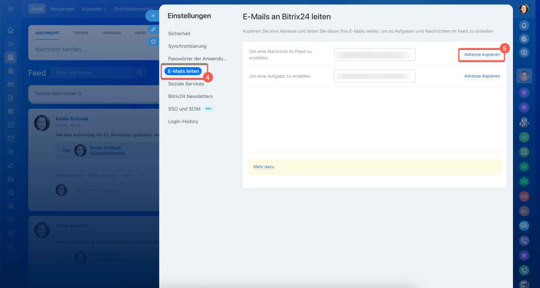Screen dimensions: 540x288
Task: Expand Mehr options under first post
Action: pos(127,175)
